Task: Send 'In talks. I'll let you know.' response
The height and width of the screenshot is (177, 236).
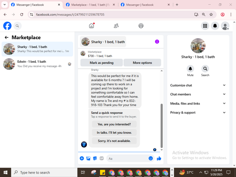Action: point(114,133)
